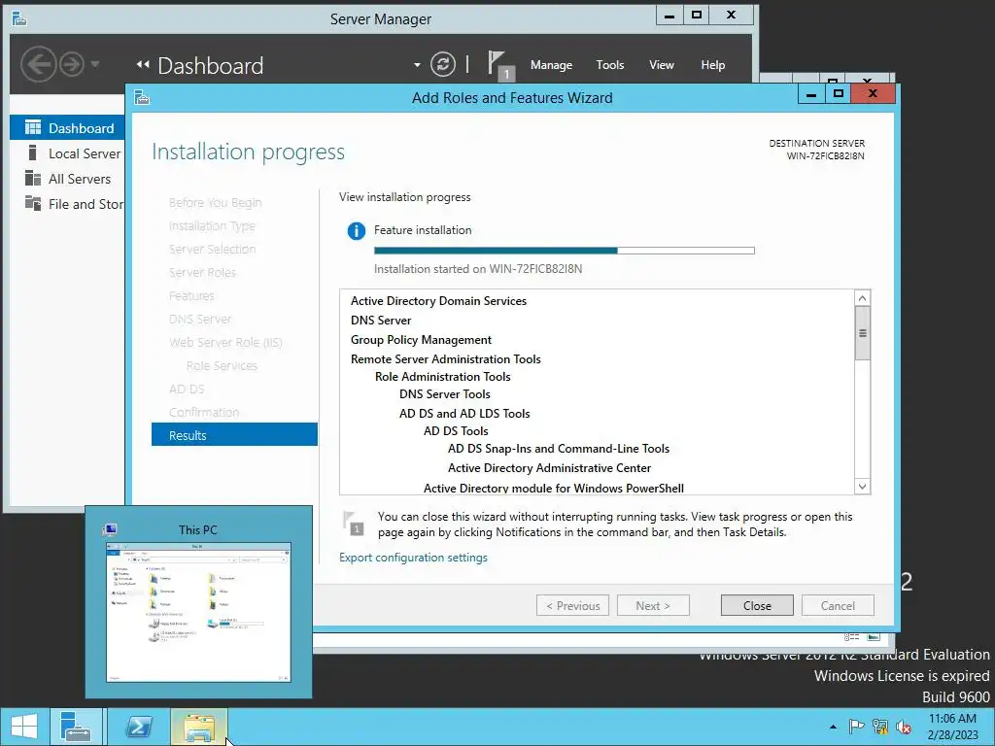
Task: Click the wizard title bar icon
Action: pyautogui.click(x=142, y=98)
